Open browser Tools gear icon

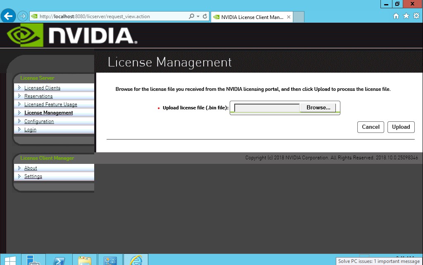click(416, 16)
